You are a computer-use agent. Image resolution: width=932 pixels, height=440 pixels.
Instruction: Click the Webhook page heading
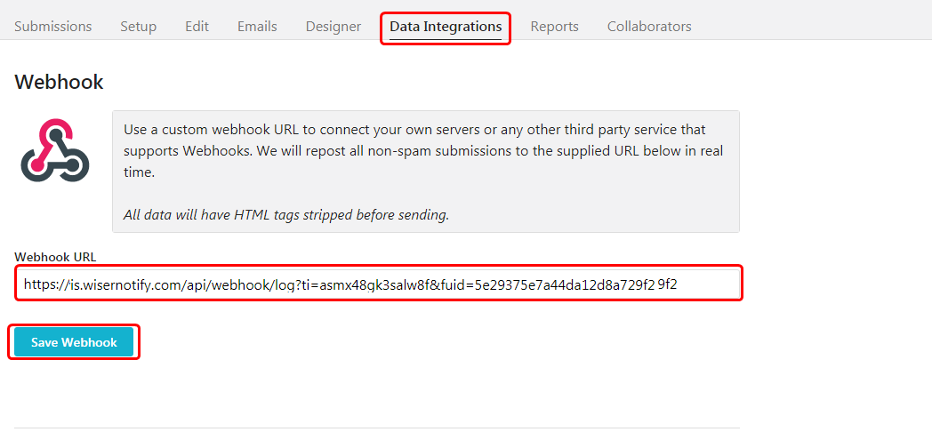(x=59, y=82)
